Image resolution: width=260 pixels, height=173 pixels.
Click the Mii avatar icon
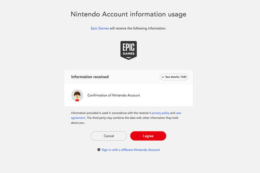point(77,95)
